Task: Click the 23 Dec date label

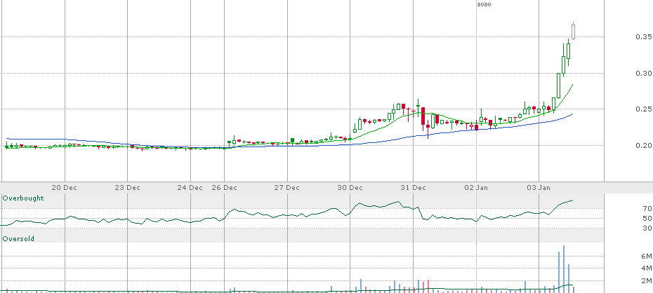Action: tap(127, 187)
